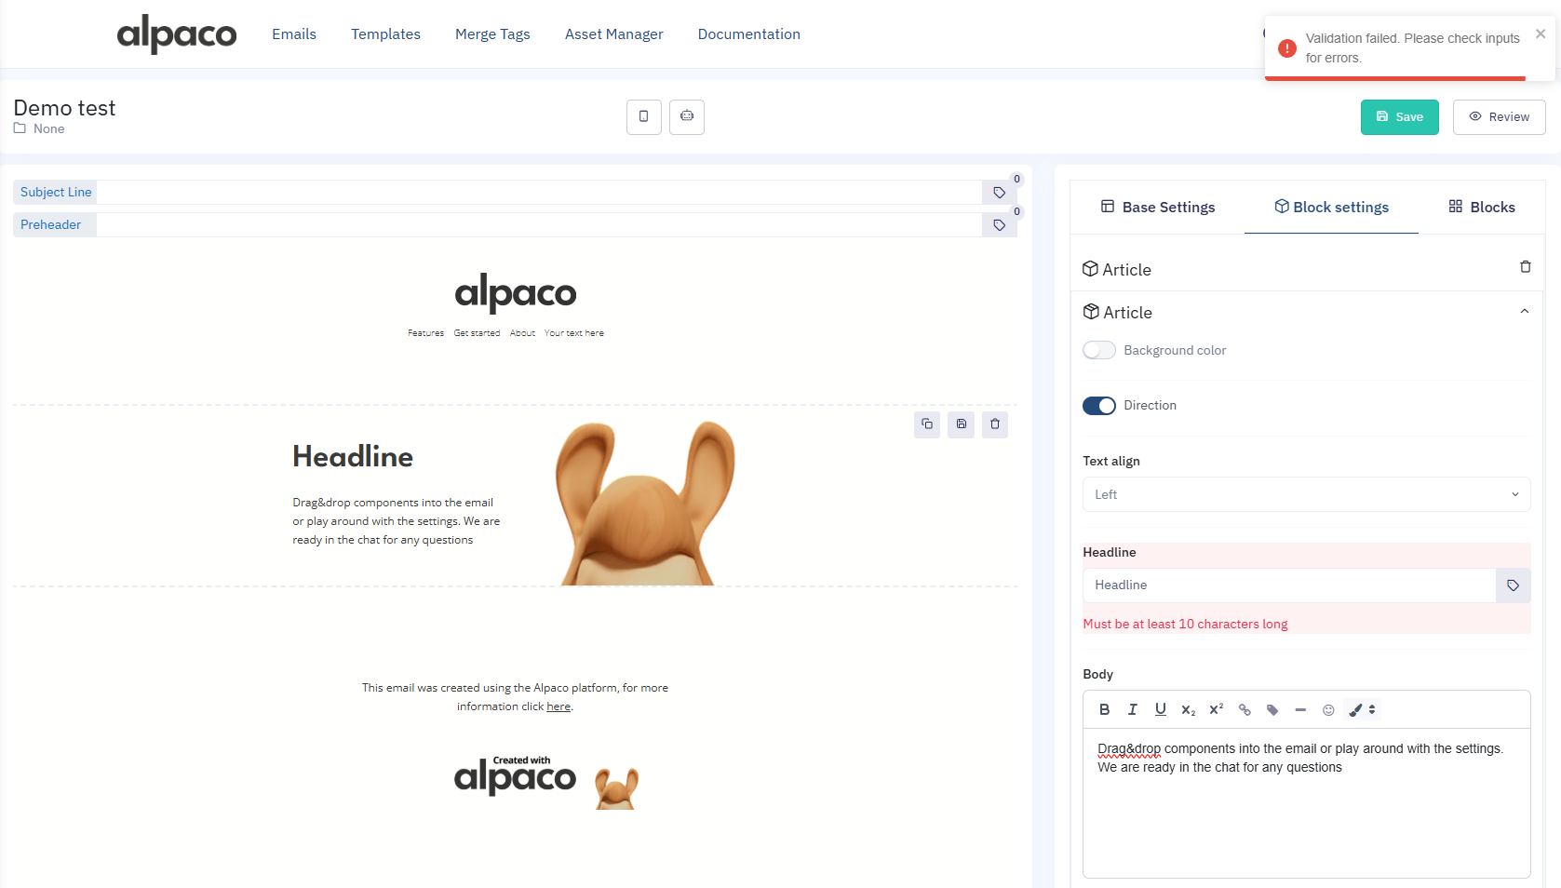The image size is (1561, 888).
Task: Insert a link in Body editor
Action: [1245, 709]
